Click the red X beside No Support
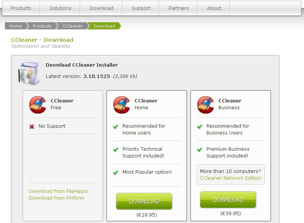The width and height of the screenshot is (304, 223). [x=32, y=127]
